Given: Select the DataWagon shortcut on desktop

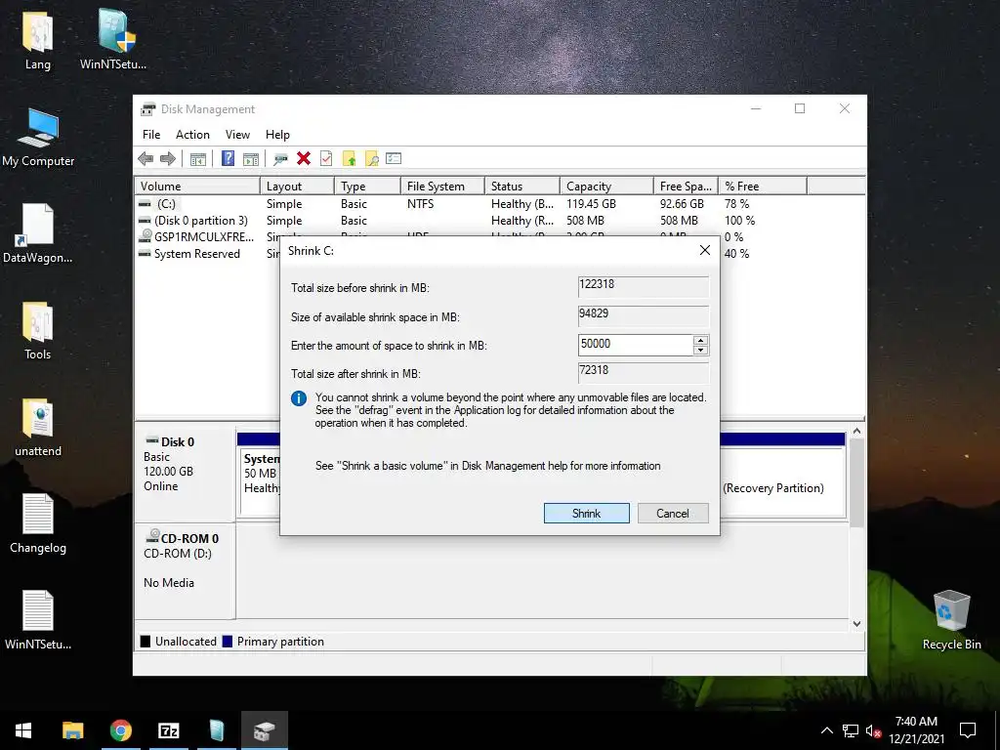Looking at the screenshot, I should 38,233.
